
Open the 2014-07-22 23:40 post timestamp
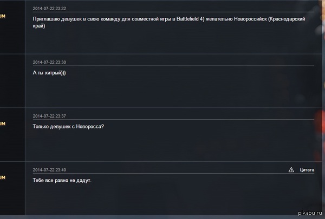coord(49,170)
